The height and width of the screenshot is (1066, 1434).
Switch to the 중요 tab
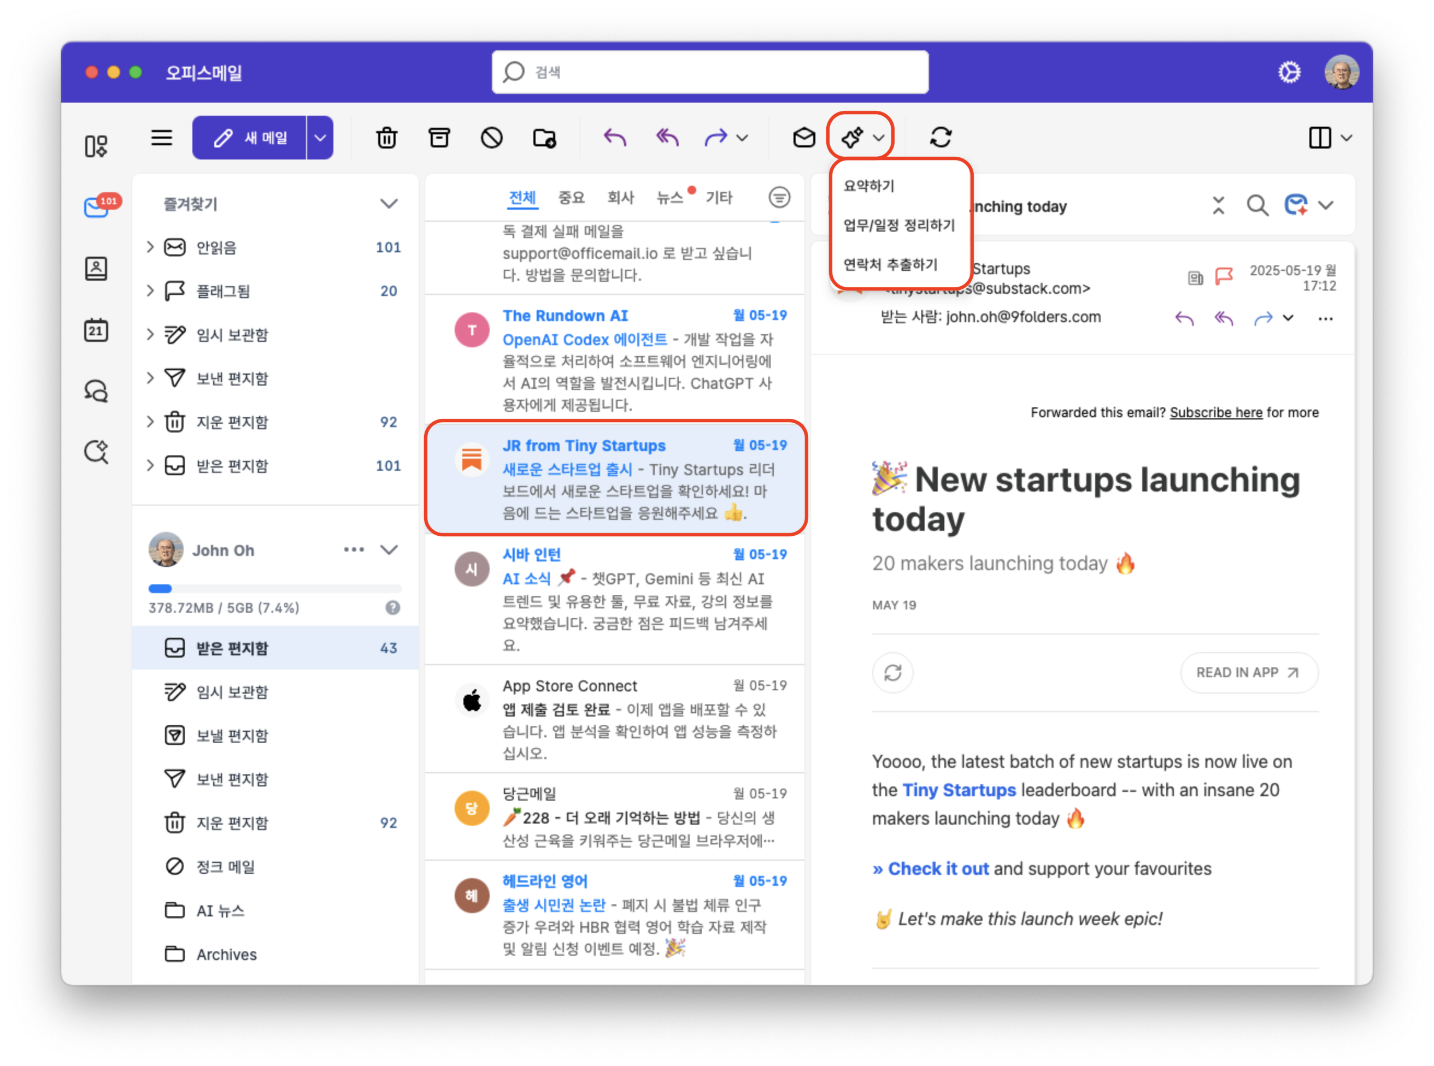pyautogui.click(x=572, y=198)
